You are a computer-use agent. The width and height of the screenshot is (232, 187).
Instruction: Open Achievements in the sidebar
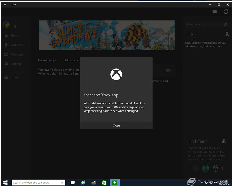click(19, 45)
